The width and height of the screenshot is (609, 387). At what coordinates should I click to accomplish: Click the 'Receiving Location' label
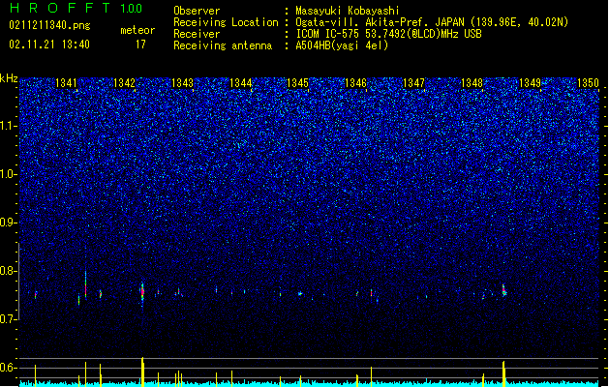(x=226, y=22)
